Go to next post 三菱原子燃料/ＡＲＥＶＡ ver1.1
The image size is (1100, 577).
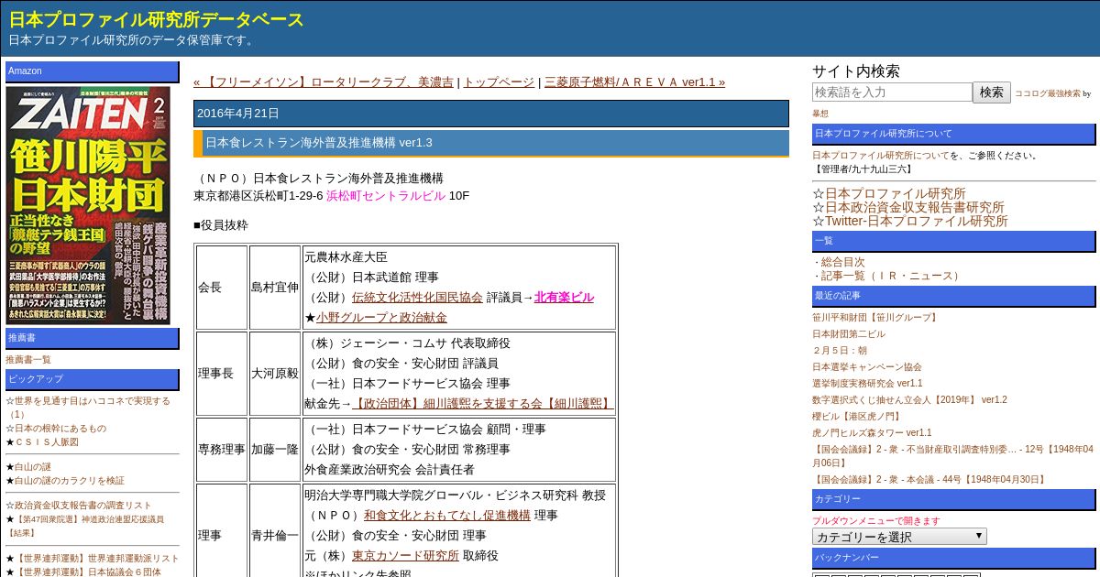click(x=634, y=82)
